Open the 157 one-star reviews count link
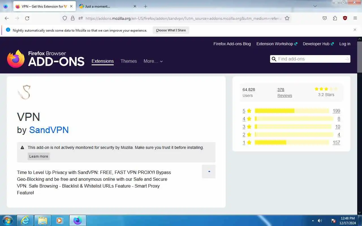362x226 pixels. point(336,142)
